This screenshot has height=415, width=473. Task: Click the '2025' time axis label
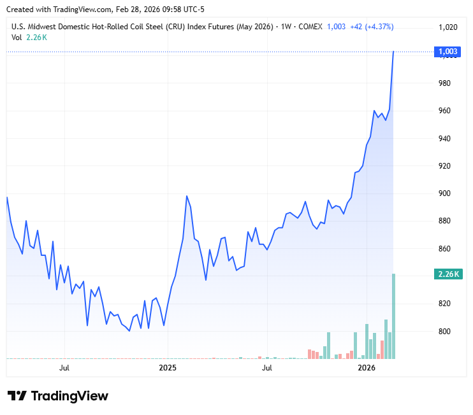168,368
